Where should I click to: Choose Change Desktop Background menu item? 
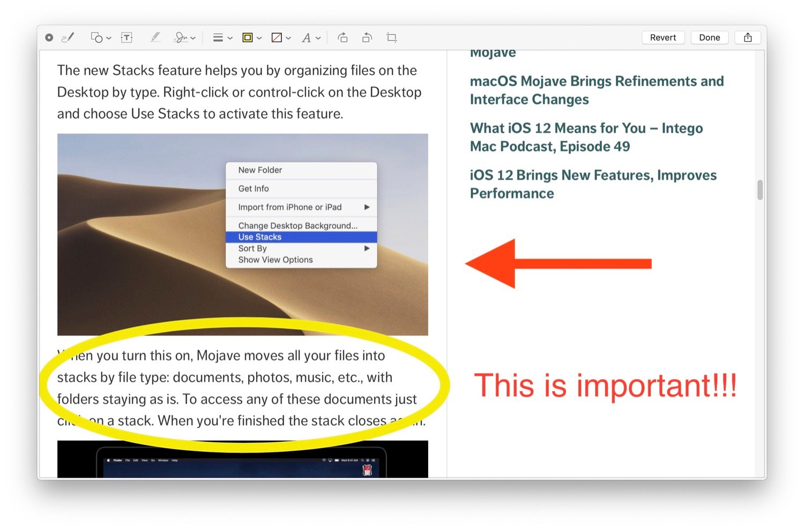(301, 225)
